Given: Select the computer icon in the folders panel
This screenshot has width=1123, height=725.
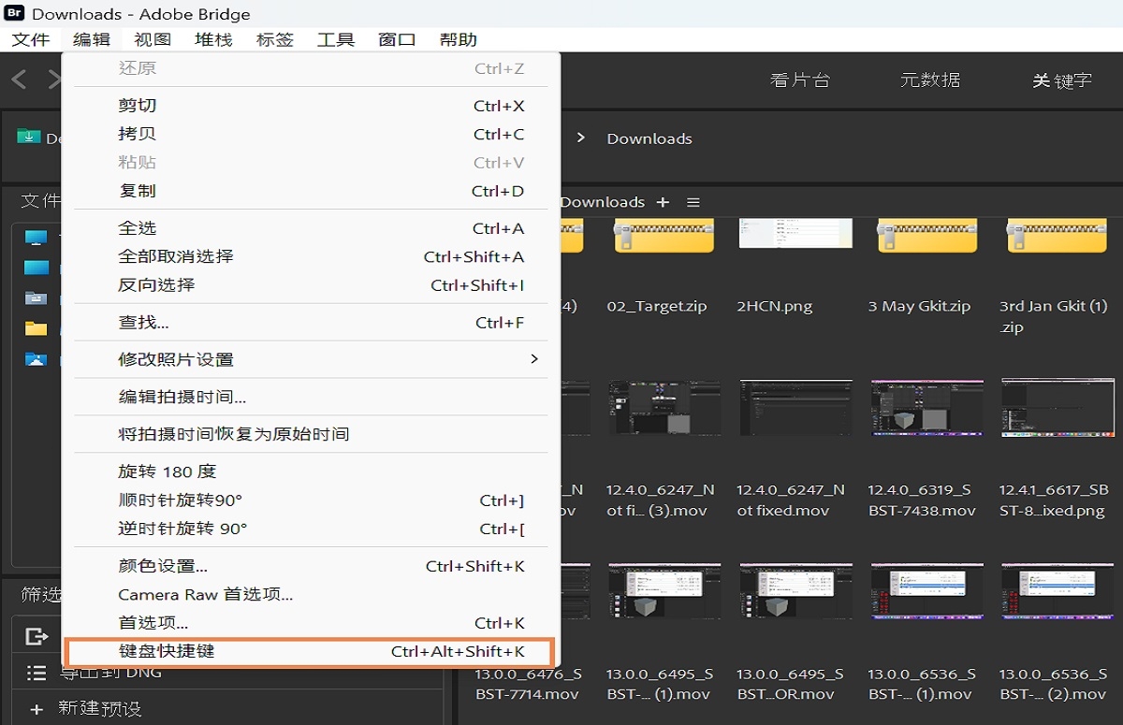Looking at the screenshot, I should (x=36, y=238).
